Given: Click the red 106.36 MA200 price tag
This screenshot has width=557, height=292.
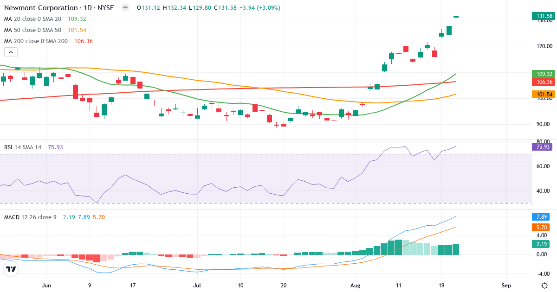Looking at the screenshot, I should (544, 82).
